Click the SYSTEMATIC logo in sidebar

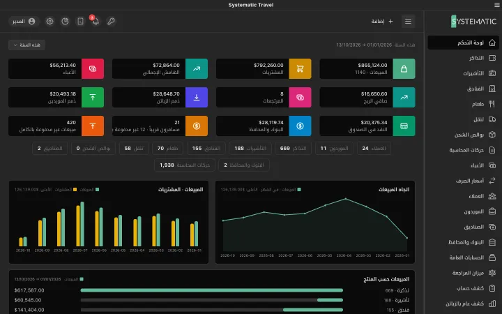point(473,22)
